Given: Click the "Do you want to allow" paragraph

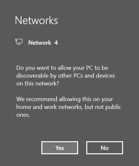Looking at the screenshot, I should coord(65,76).
